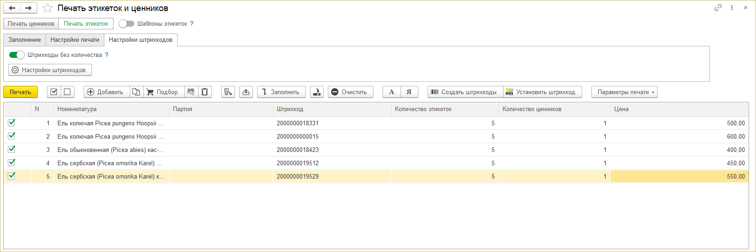Select barcode cell 2000000018423

point(332,150)
